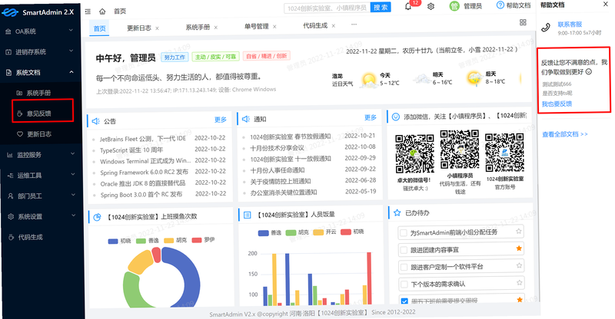Viewport: 615px width, 319px height.
Task: Check 跟进客户定制一个软件平台 checkbox
Action: tap(404, 267)
